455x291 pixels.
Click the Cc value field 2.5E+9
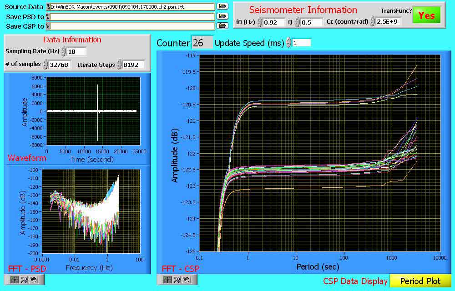pyautogui.click(x=389, y=21)
